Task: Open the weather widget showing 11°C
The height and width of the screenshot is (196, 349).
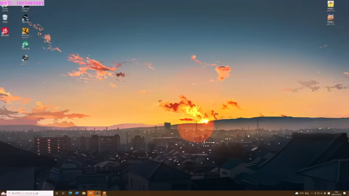Action: (x=302, y=193)
